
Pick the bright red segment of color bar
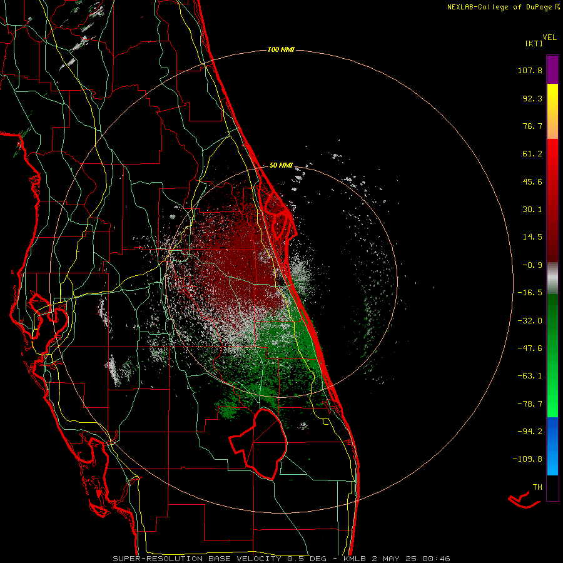[x=552, y=158]
